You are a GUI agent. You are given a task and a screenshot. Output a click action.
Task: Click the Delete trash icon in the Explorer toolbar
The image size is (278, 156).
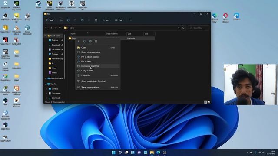pyautogui.click(x=96, y=20)
